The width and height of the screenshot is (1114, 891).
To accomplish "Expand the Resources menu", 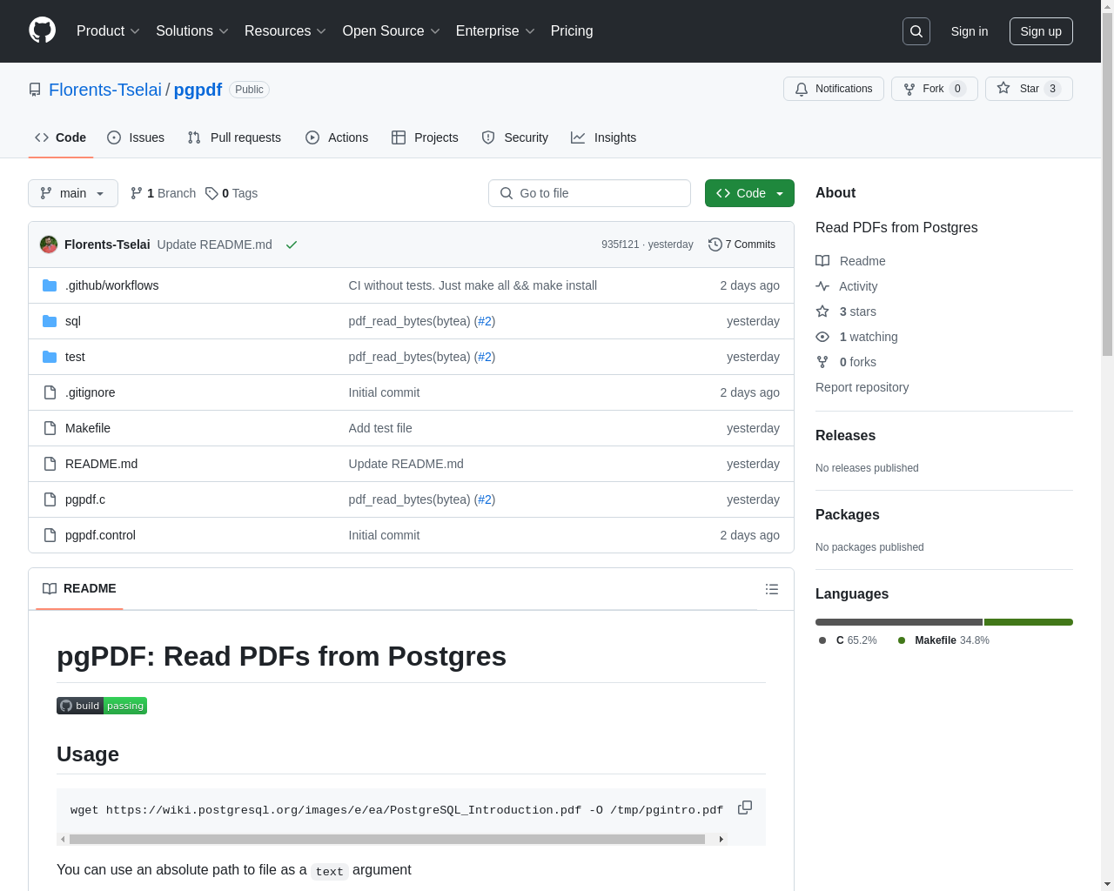I will 285,31.
